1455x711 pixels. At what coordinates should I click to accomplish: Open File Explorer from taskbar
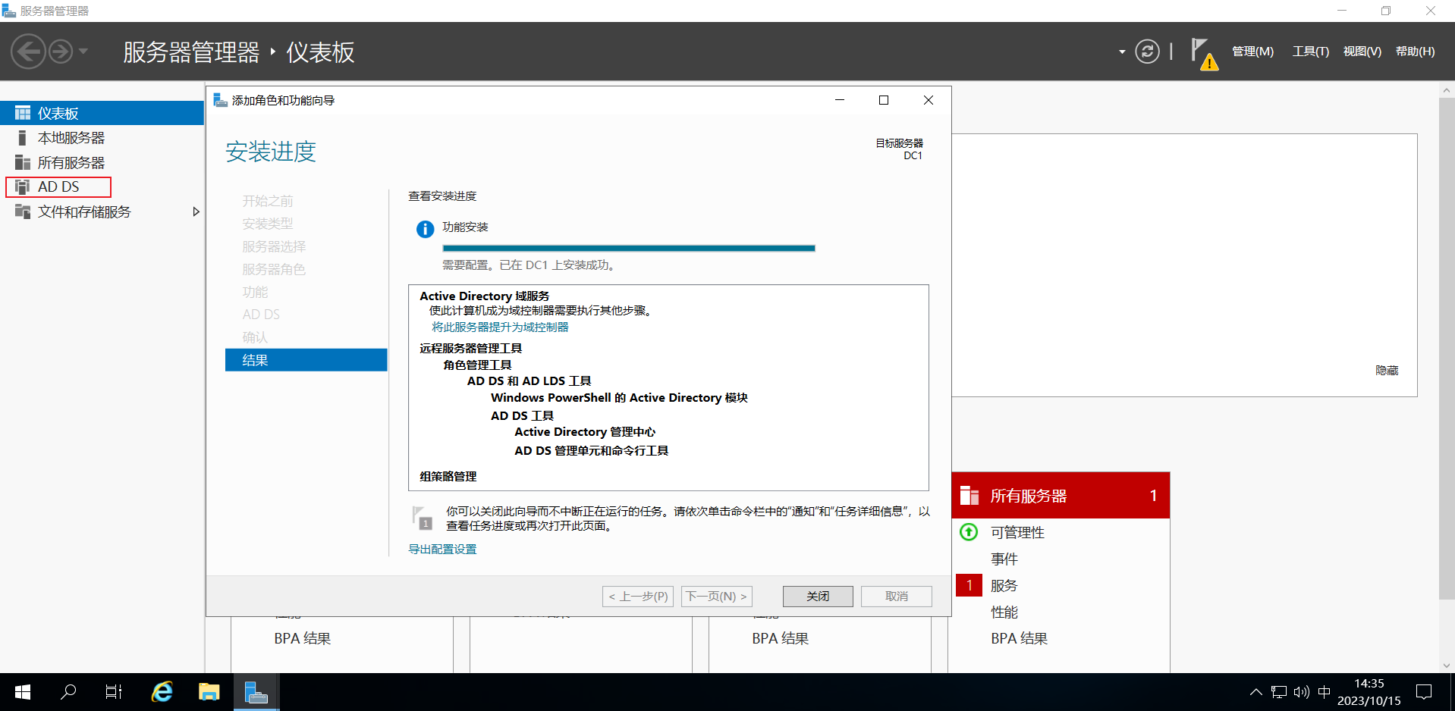point(209,692)
